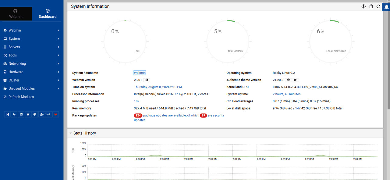The width and height of the screenshot is (390, 180).
Task: Expand the Networking menu
Action: (17, 63)
